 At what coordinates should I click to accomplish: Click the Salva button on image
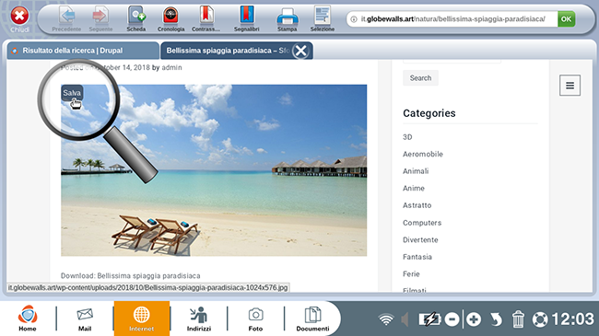(x=72, y=93)
